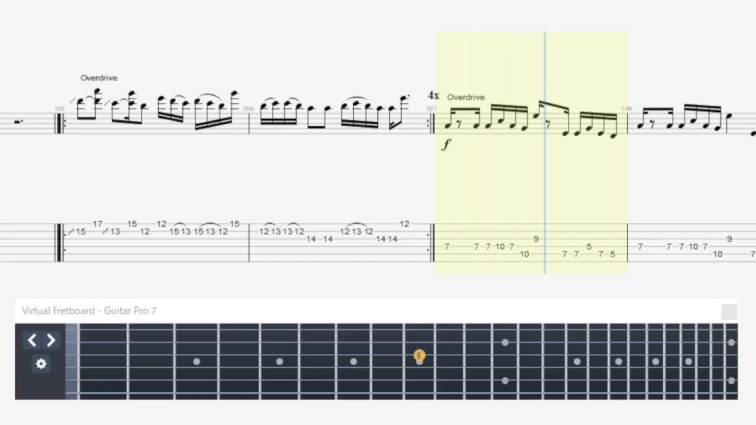Select fret 17 note in bar 105 tab
Image resolution: width=756 pixels, height=425 pixels.
[x=97, y=224]
